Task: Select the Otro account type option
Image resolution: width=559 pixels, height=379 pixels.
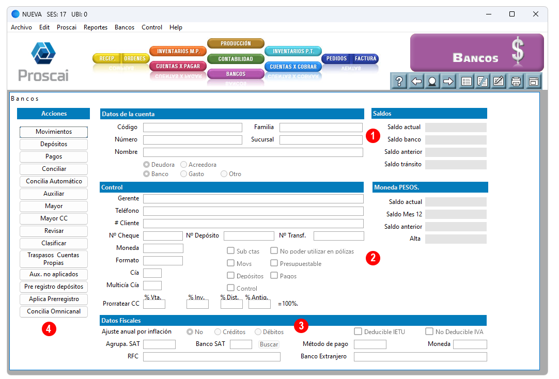Action: (x=224, y=174)
